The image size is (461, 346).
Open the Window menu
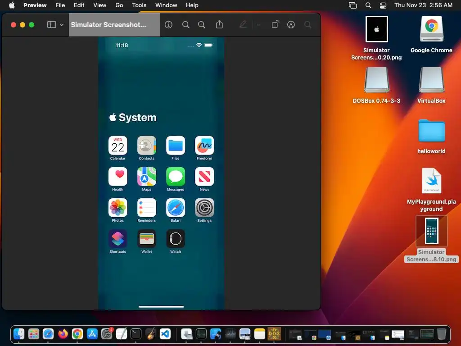coord(166,5)
